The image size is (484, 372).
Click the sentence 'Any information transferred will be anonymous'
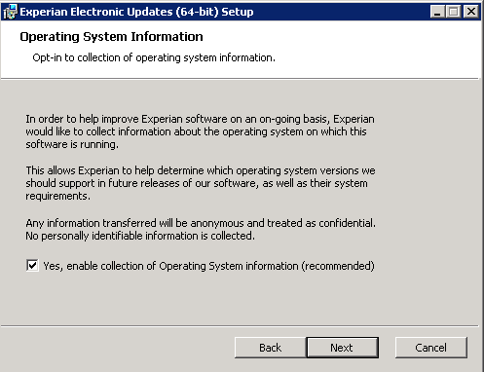click(x=201, y=223)
